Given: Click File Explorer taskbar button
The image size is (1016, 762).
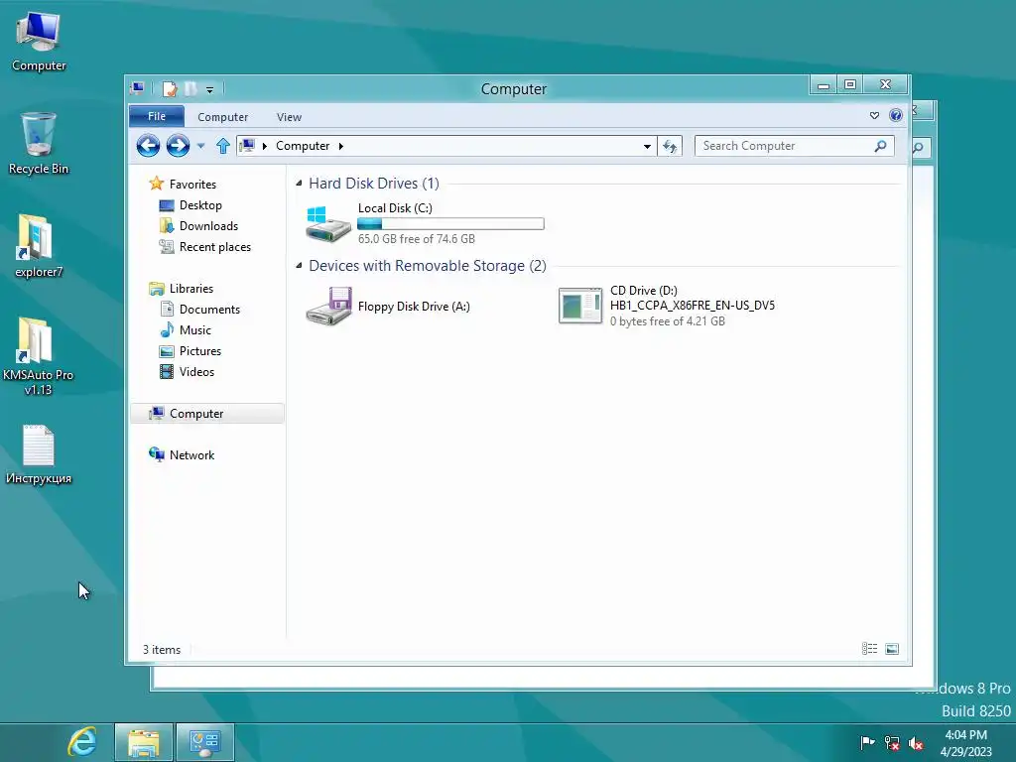Looking at the screenshot, I should 144,742.
